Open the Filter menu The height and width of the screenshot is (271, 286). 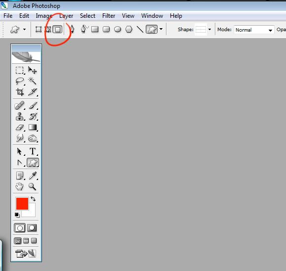click(109, 16)
